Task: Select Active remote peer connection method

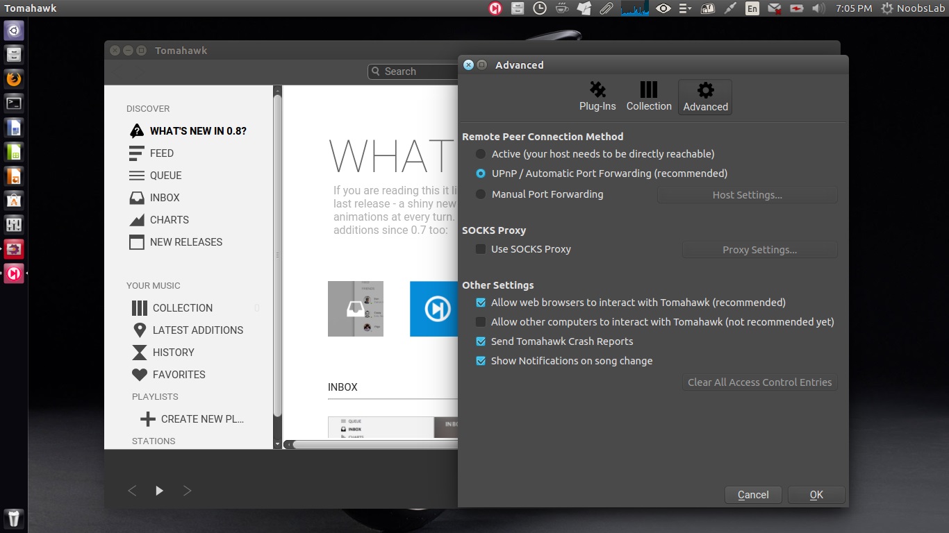Action: click(x=481, y=154)
